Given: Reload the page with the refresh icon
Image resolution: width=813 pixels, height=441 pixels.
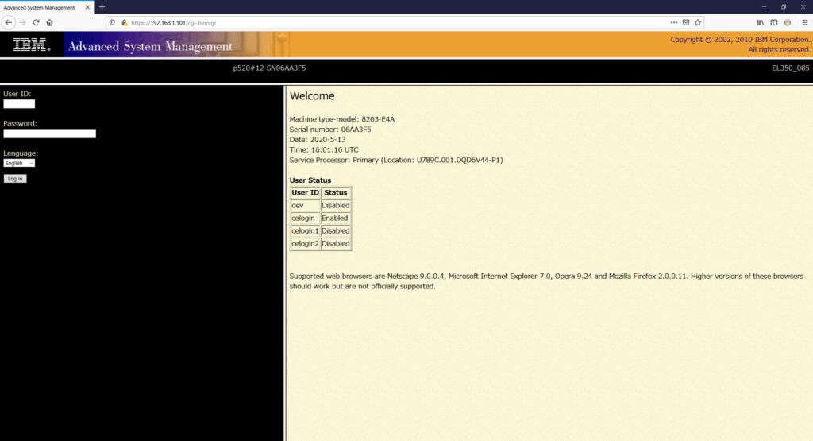Looking at the screenshot, I should (x=36, y=22).
